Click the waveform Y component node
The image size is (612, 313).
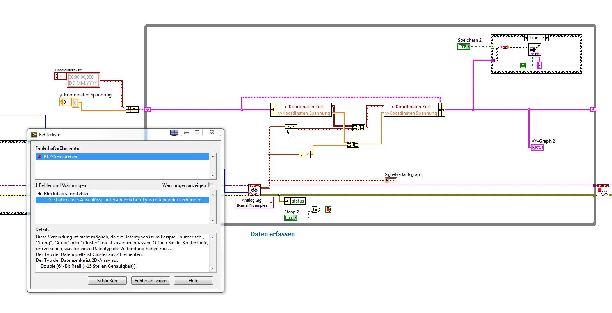pyautogui.click(x=305, y=155)
